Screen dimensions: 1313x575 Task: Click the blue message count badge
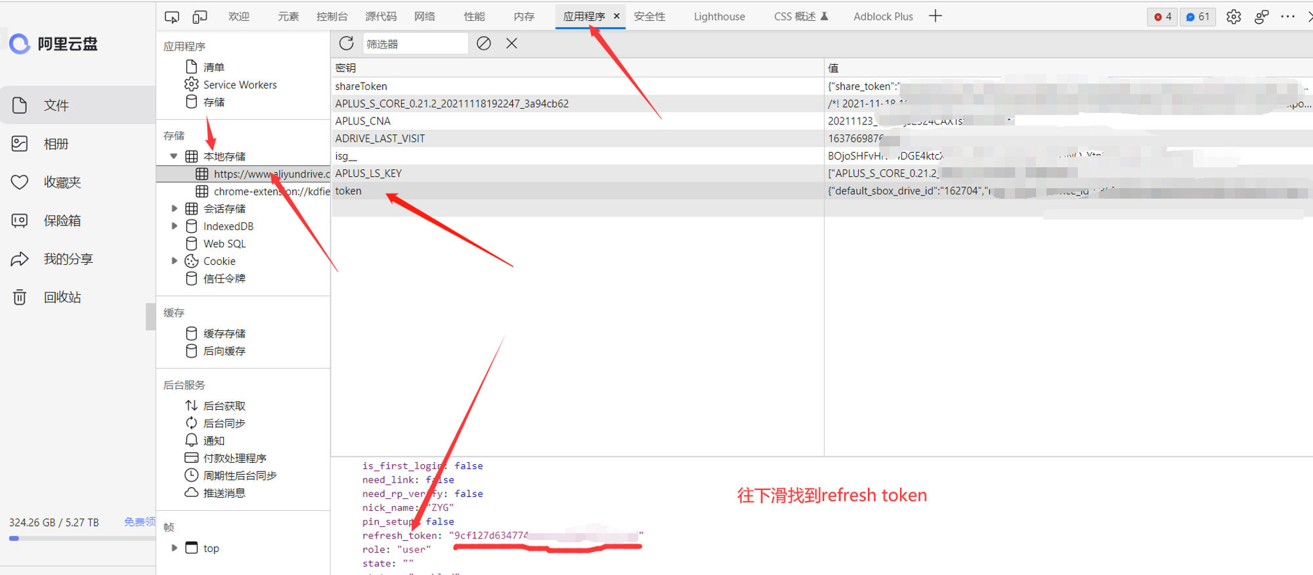(x=1197, y=17)
